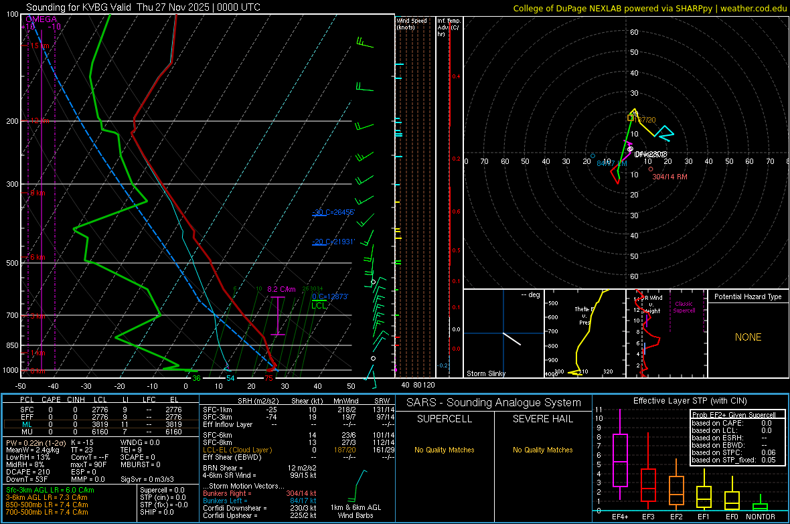
Task: Click the 'LCL-EL (Cloud Layer)' row label
Action: pos(237,450)
